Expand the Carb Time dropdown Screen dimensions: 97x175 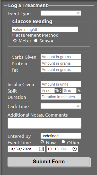pos(61,106)
